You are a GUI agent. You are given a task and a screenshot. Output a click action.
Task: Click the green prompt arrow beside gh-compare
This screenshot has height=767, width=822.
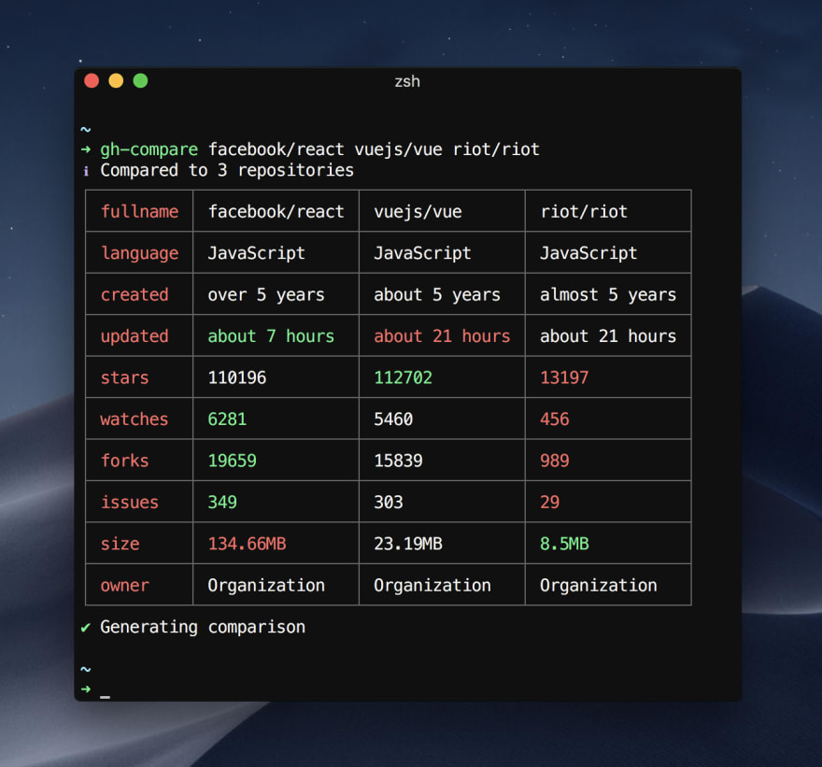[x=86, y=149]
